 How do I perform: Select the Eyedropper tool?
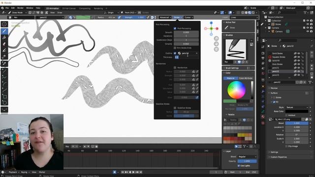coord(4,63)
